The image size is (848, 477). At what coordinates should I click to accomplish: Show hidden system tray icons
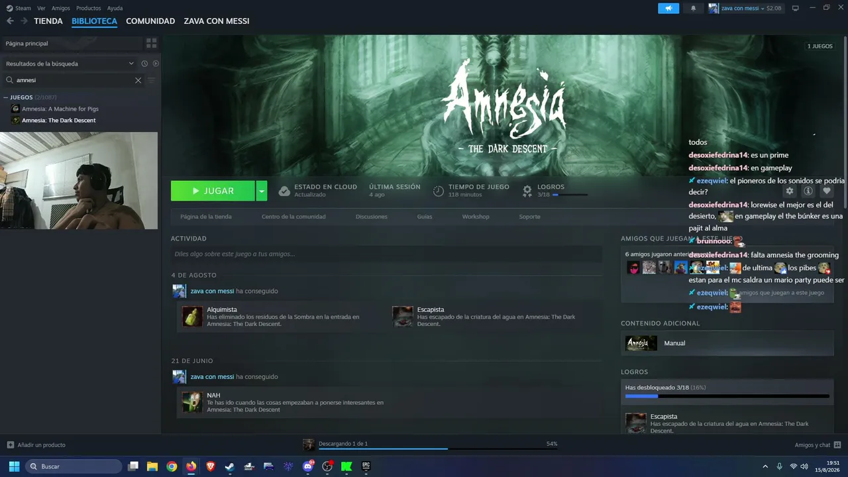tap(765, 466)
